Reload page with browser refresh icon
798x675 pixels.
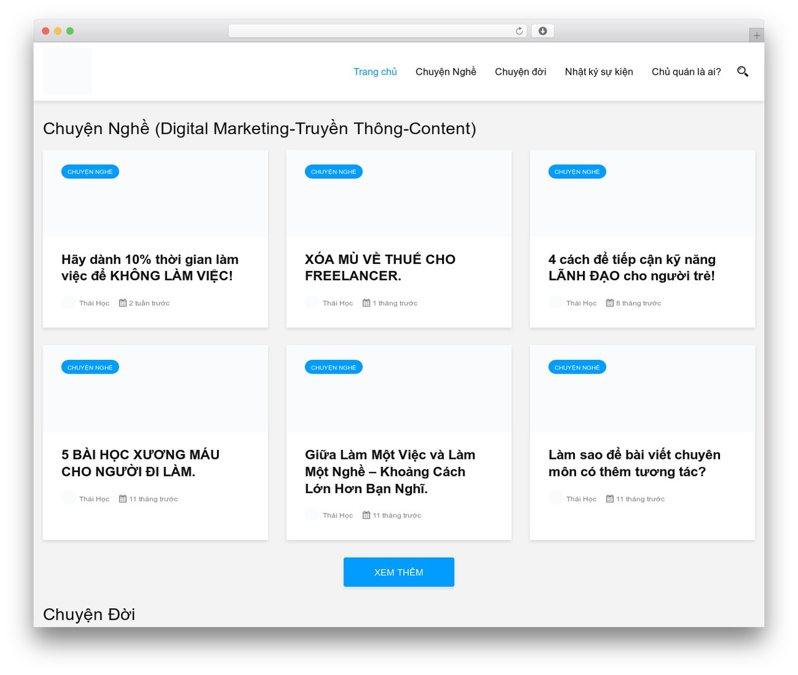519,31
